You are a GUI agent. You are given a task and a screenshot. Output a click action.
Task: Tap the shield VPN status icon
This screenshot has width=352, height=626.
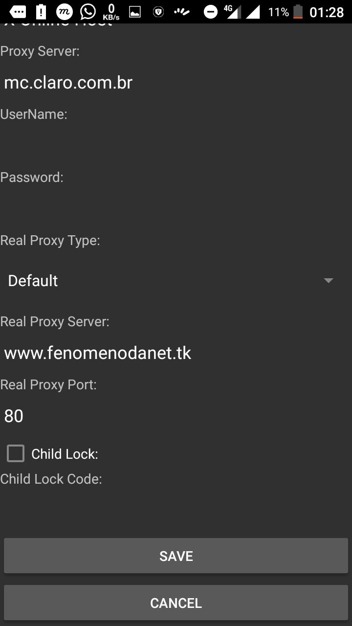click(x=158, y=12)
